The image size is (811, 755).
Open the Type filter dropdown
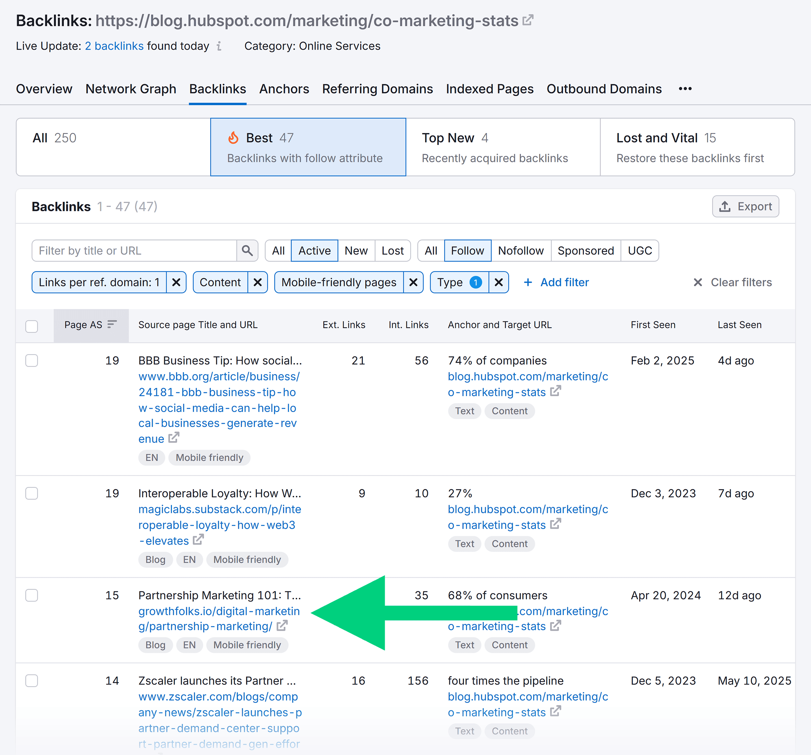point(459,282)
